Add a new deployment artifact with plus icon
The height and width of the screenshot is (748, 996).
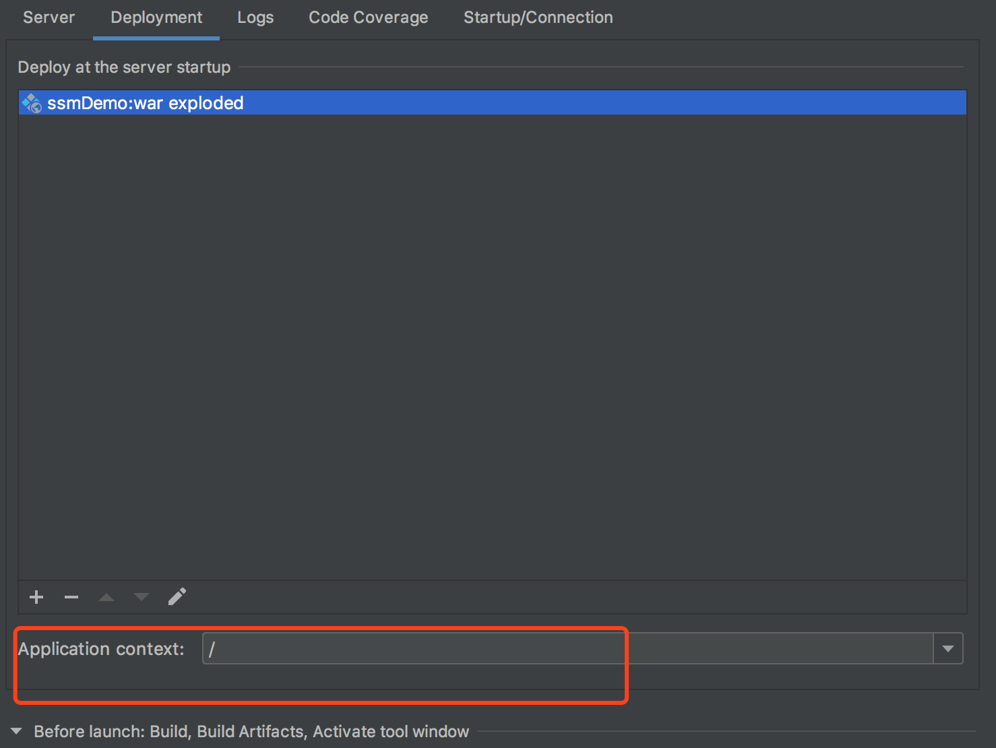pyautogui.click(x=36, y=597)
